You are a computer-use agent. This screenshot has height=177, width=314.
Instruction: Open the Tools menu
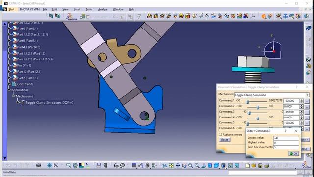pos(89,9)
